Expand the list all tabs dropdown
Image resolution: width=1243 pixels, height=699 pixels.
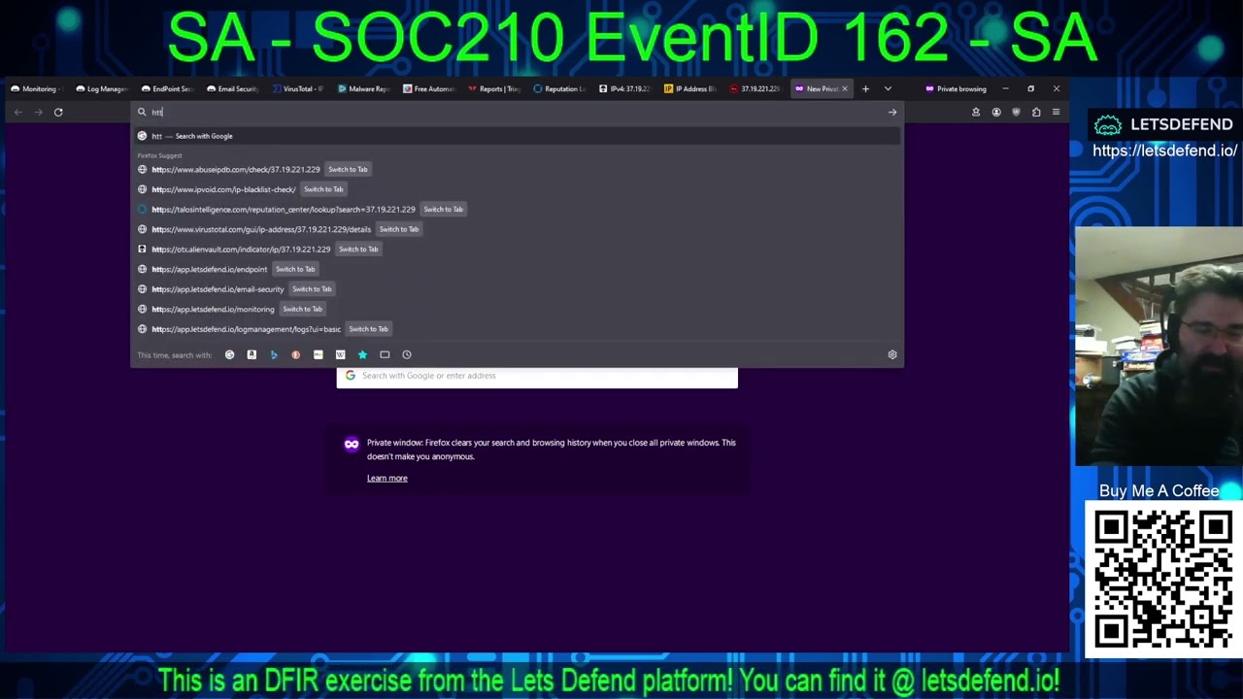888,88
